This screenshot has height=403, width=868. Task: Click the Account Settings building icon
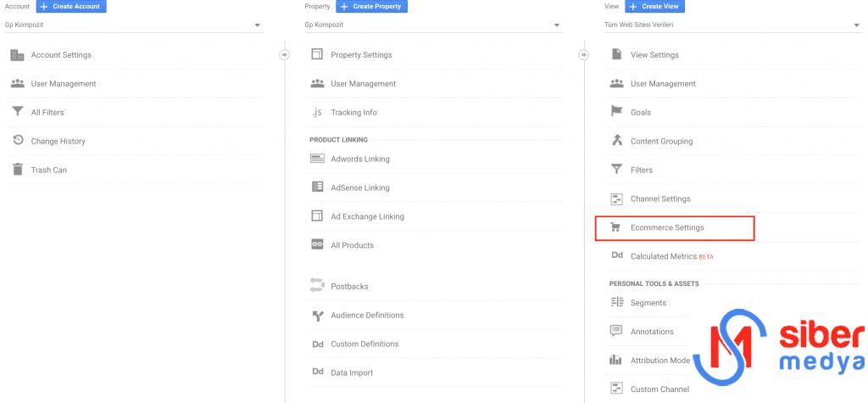[18, 55]
